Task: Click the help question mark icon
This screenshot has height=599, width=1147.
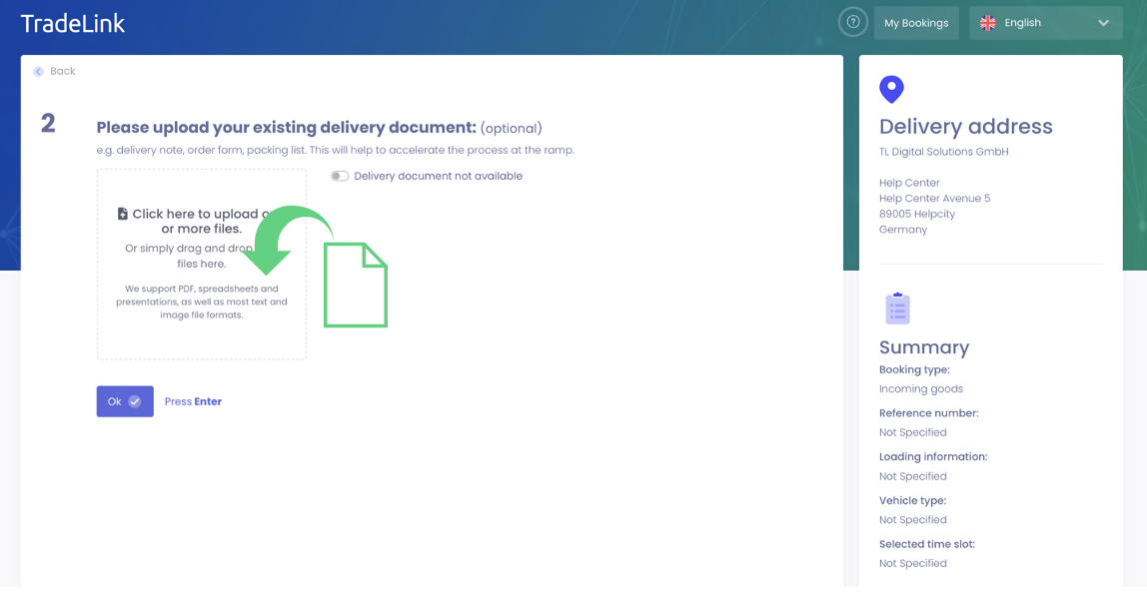Action: click(852, 22)
